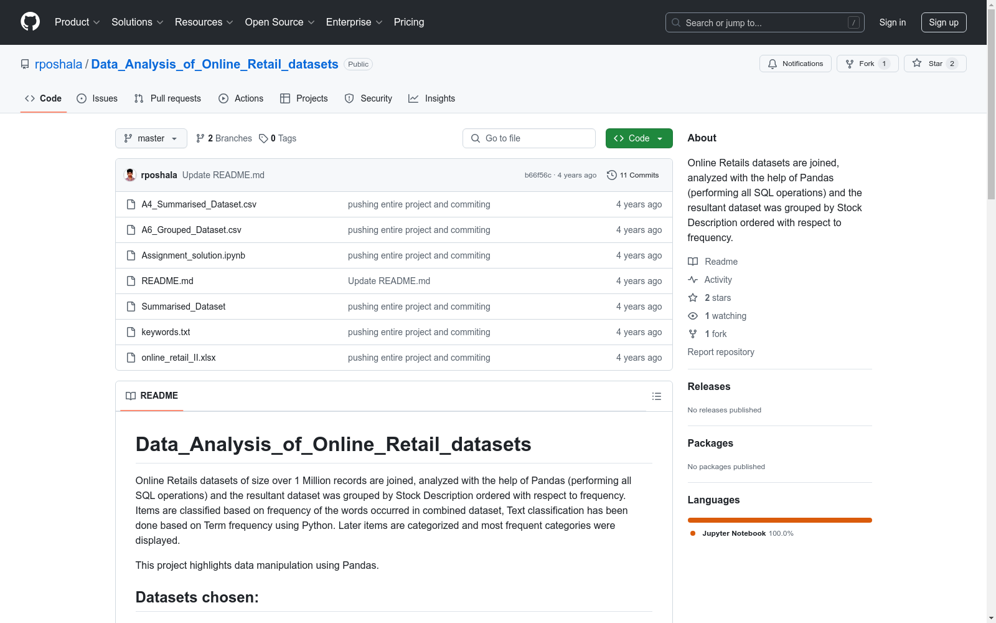
Task: Open the README outline icon
Action: coord(656,396)
